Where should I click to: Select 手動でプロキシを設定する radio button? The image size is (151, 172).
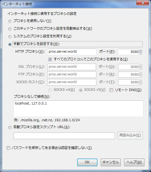(x=10, y=44)
